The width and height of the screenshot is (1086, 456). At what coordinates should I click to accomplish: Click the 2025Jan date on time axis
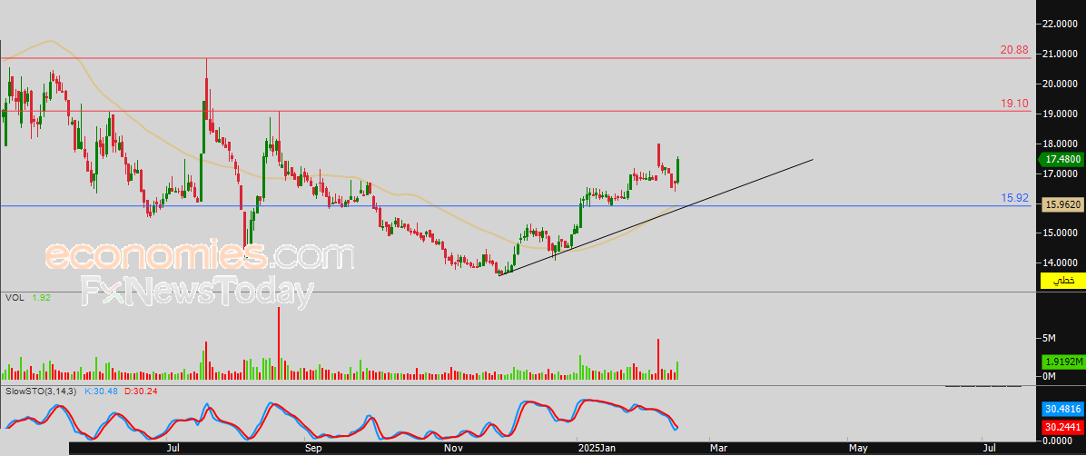(x=597, y=449)
